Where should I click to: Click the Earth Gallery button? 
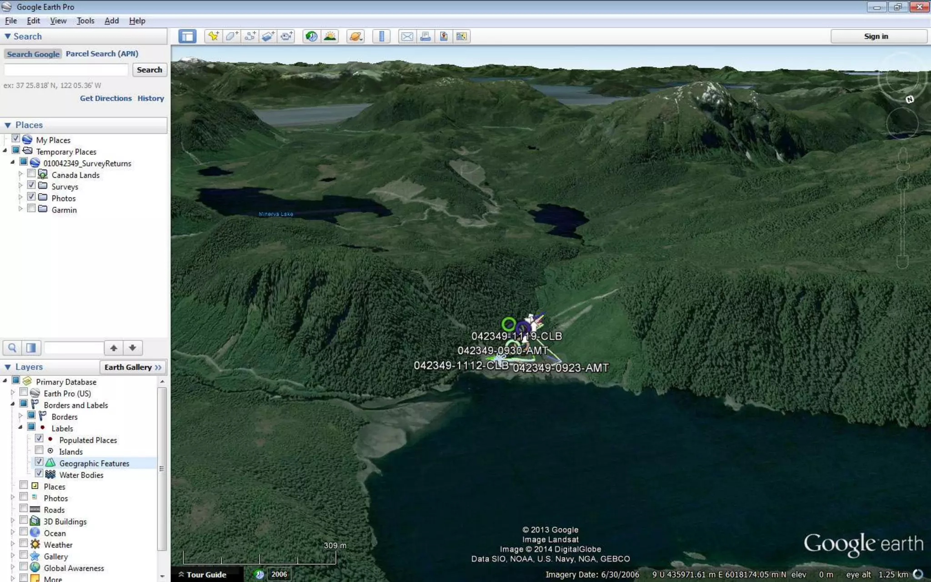pyautogui.click(x=133, y=367)
